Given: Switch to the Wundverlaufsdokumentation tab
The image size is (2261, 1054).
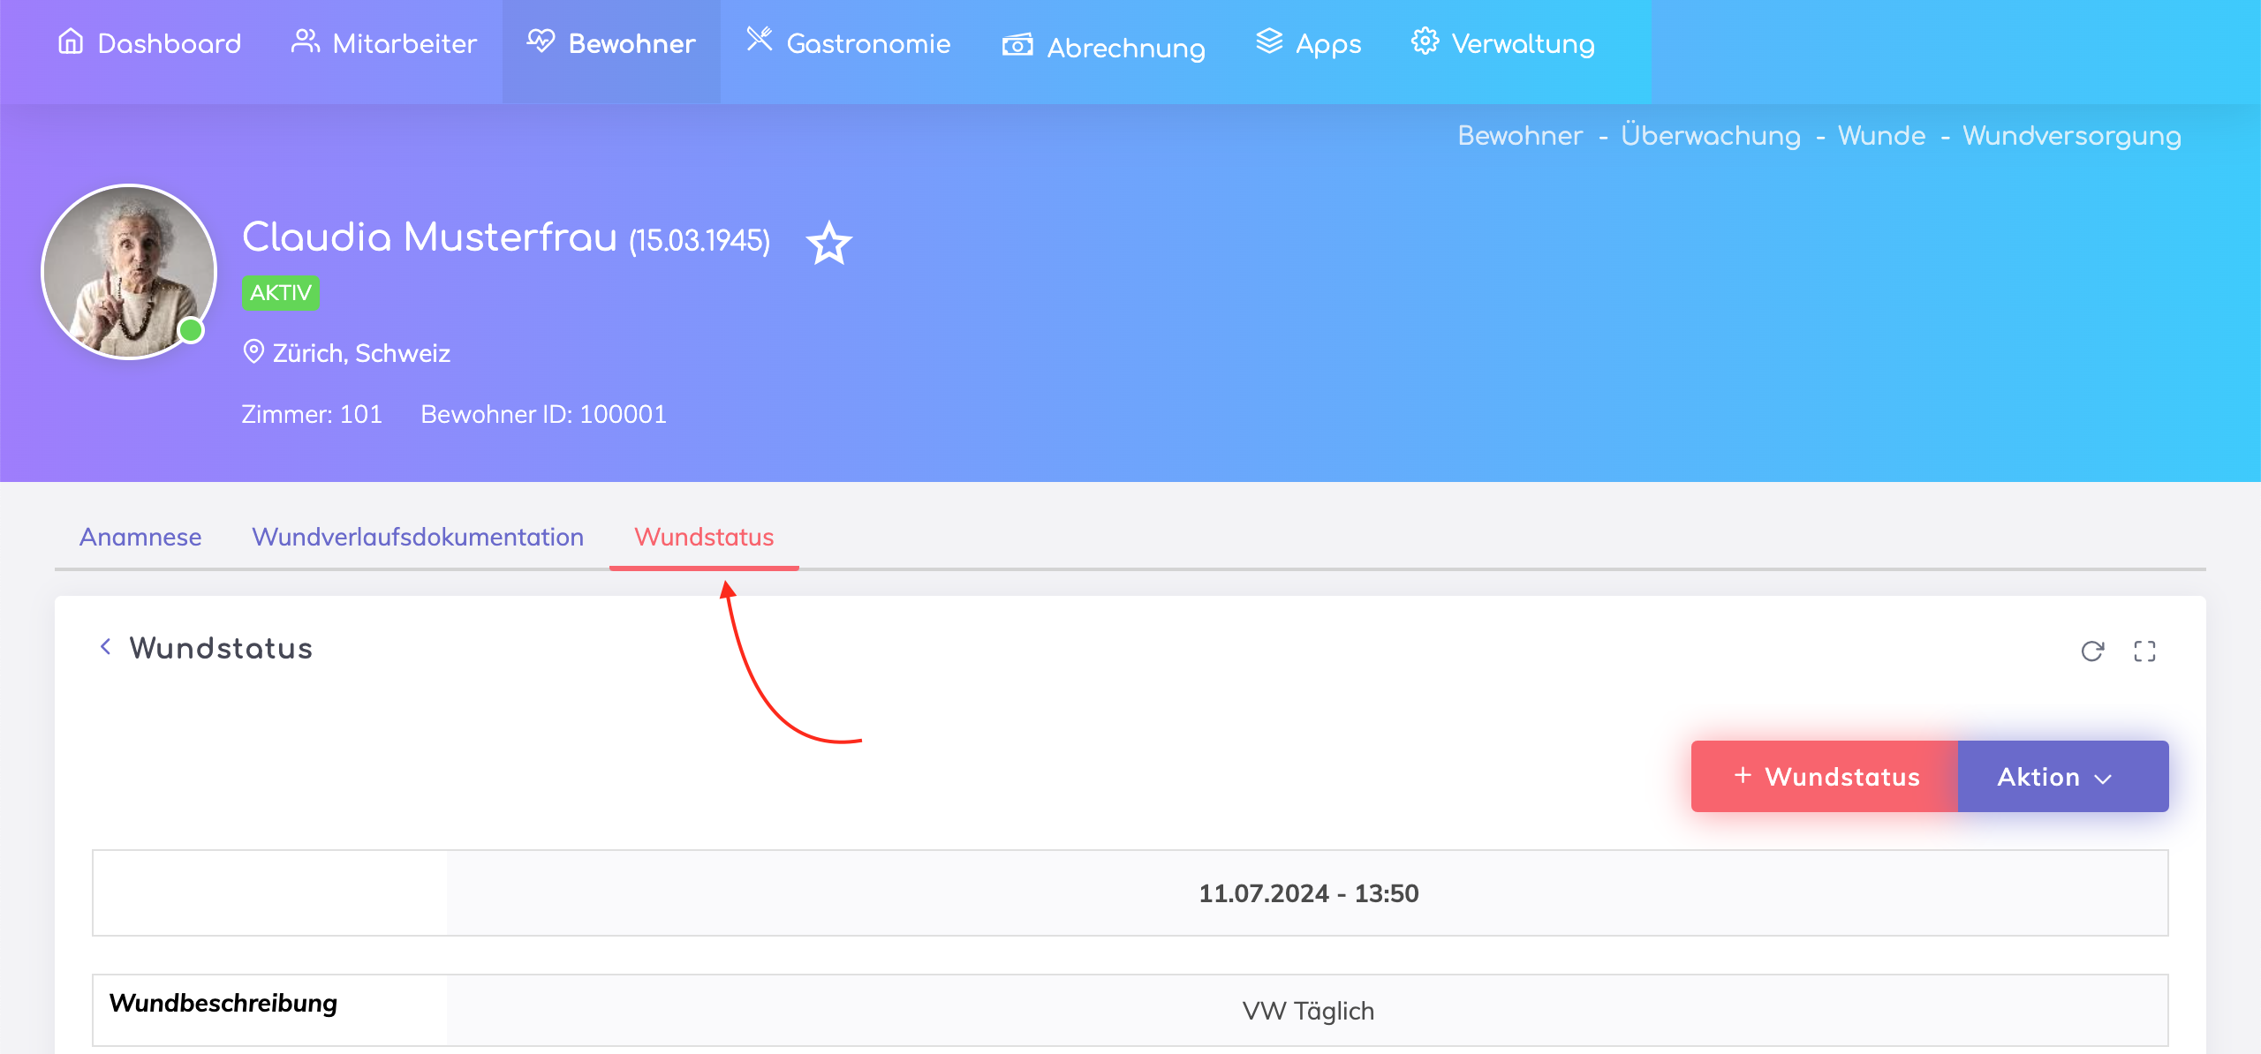Looking at the screenshot, I should (x=418, y=537).
